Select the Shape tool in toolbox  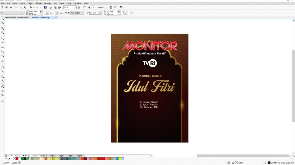pos(2,23)
